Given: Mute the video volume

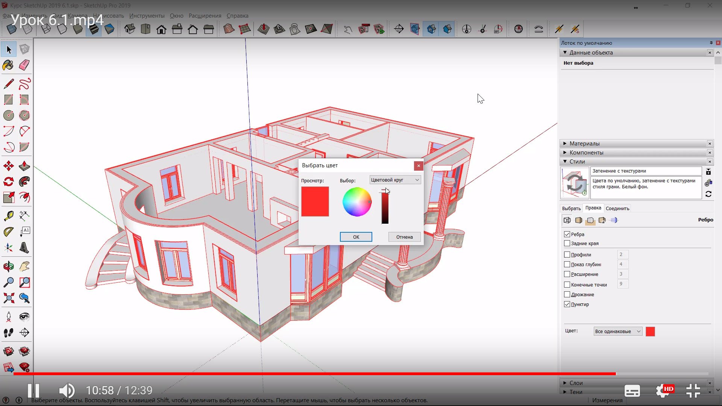Looking at the screenshot, I should pos(67,391).
